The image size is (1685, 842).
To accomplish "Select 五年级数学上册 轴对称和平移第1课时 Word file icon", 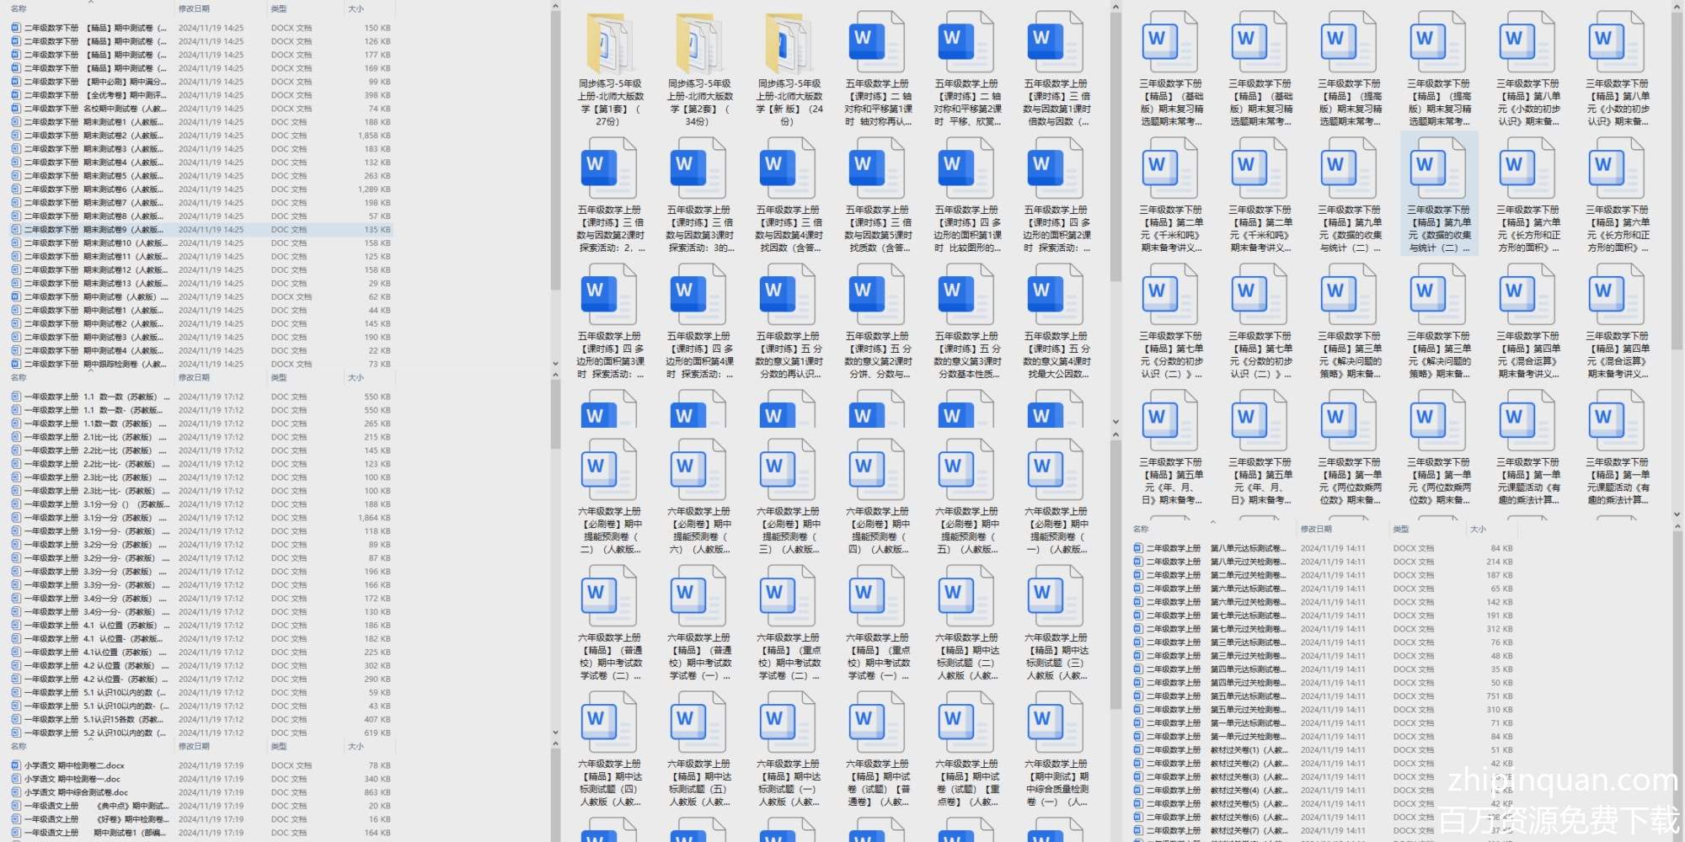I will coord(878,43).
